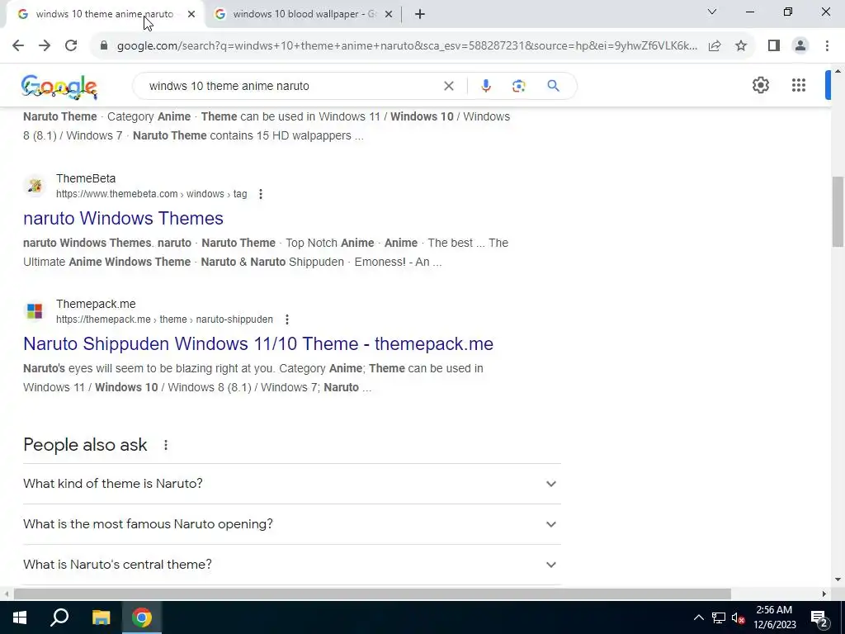This screenshot has width=845, height=634.
Task: Expand 'What is Naruto's central theme?'
Action: click(292, 565)
